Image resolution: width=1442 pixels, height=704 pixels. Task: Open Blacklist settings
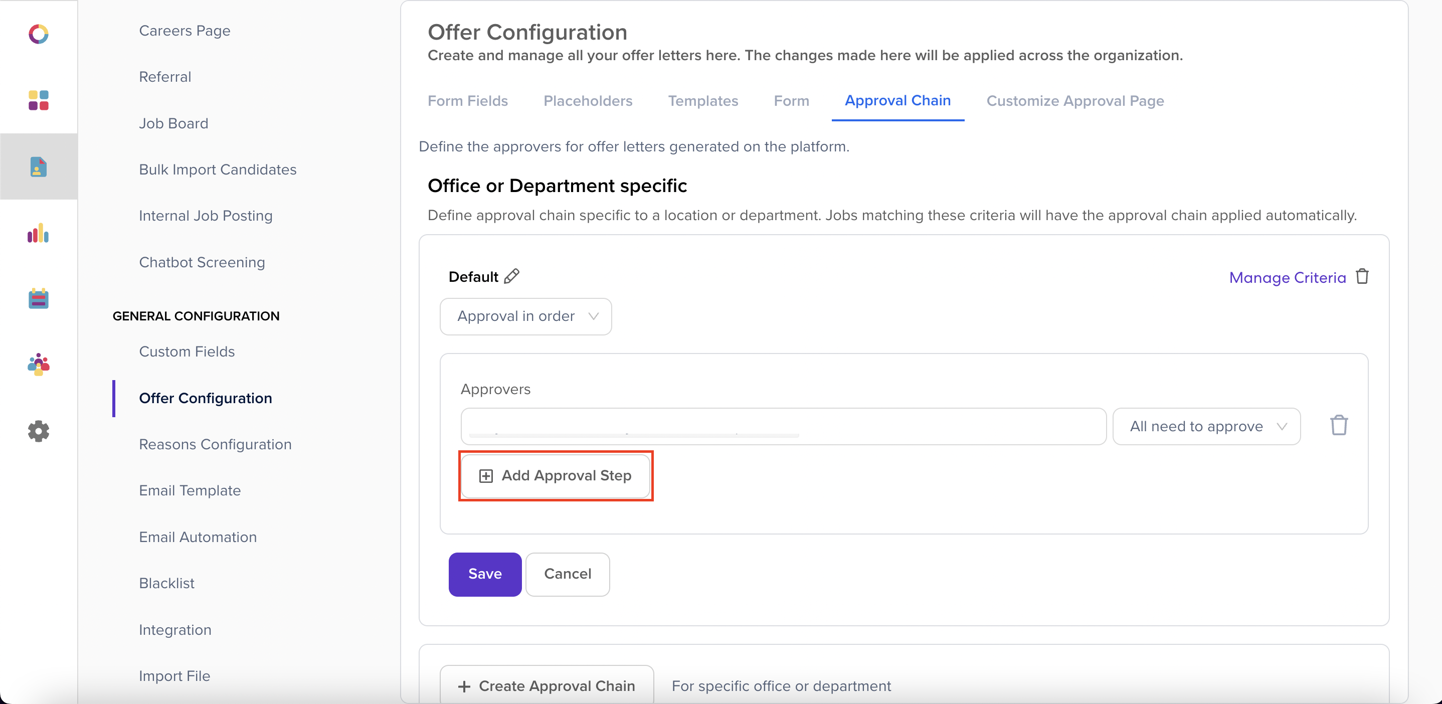[167, 583]
